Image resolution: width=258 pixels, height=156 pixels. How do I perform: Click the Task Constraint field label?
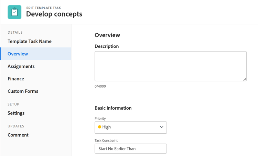(x=106, y=141)
